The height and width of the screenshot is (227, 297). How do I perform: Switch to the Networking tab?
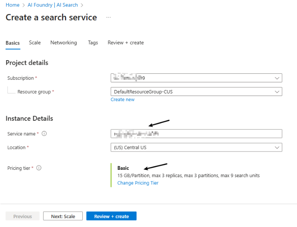(64, 43)
